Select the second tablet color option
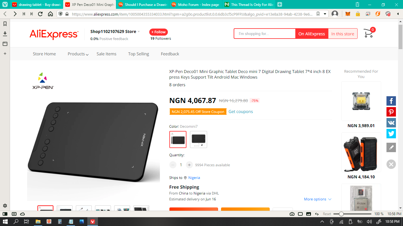Viewport: 403px width, 226px height. 199,139
